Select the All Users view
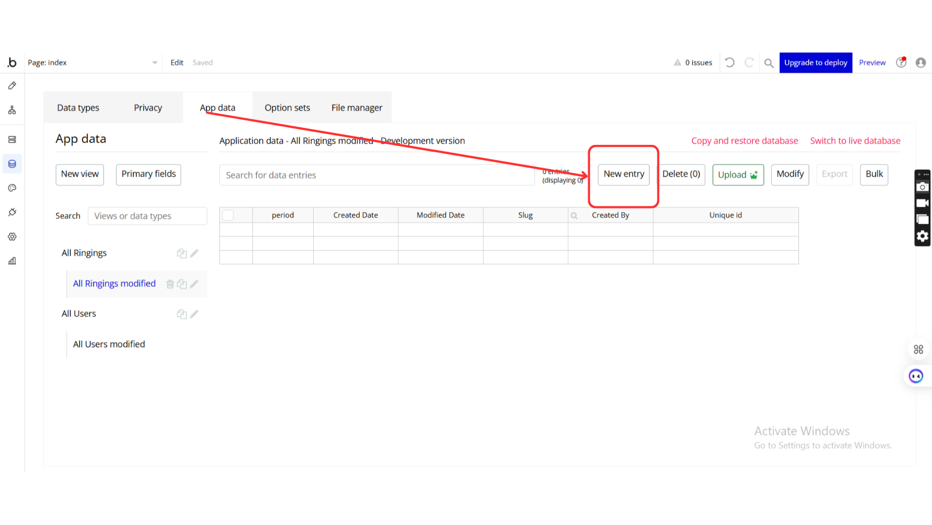This screenshot has width=932, height=525. (x=79, y=314)
